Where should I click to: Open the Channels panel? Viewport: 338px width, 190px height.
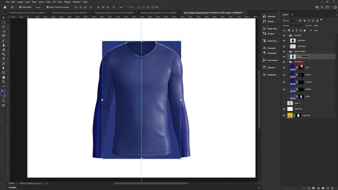click(x=269, y=16)
